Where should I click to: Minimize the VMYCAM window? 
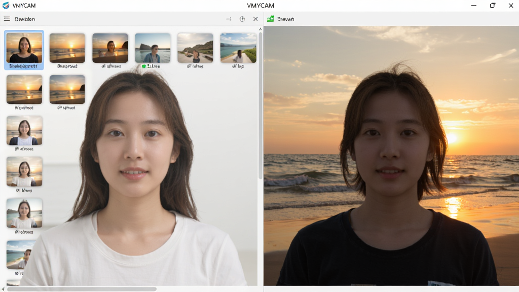click(x=474, y=5)
